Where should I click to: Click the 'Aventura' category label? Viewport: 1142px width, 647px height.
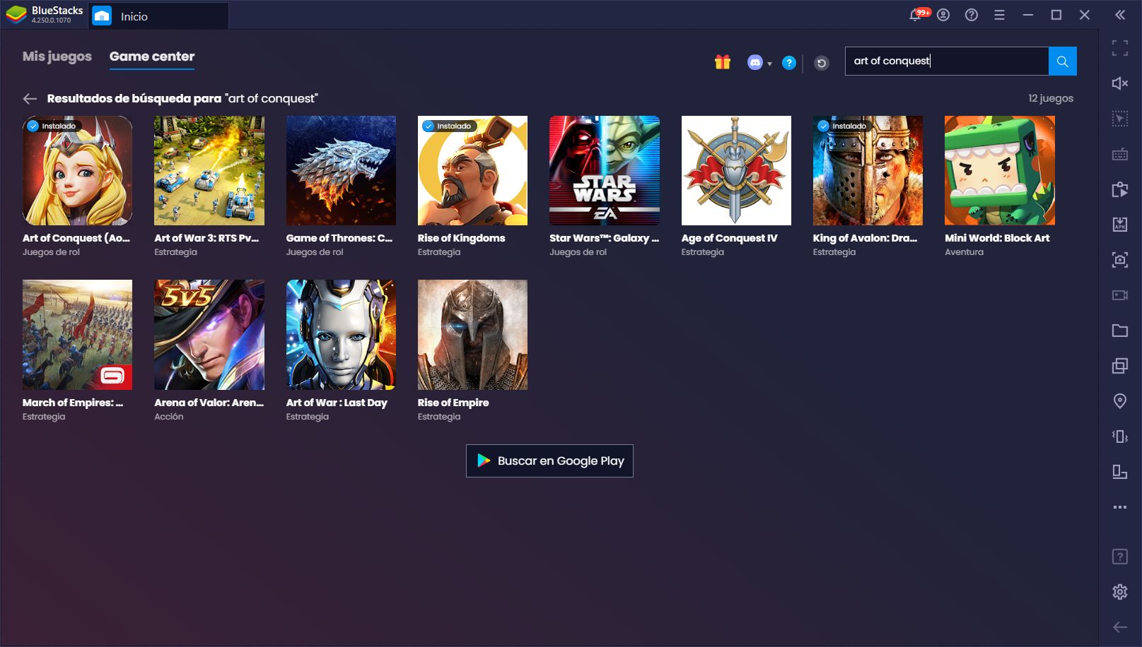click(x=964, y=252)
